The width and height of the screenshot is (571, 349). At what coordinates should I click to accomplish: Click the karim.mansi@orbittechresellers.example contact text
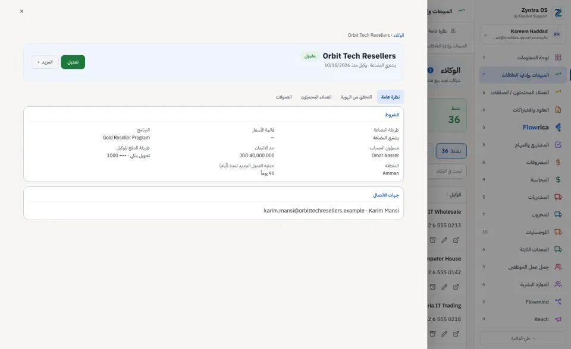(x=314, y=211)
